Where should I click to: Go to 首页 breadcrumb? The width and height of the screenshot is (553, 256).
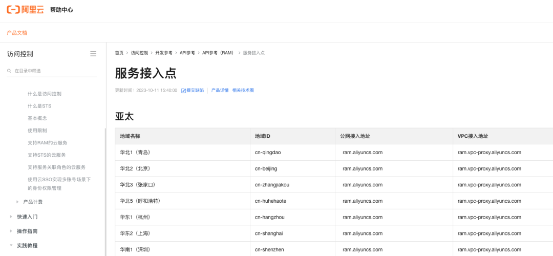[x=119, y=53]
